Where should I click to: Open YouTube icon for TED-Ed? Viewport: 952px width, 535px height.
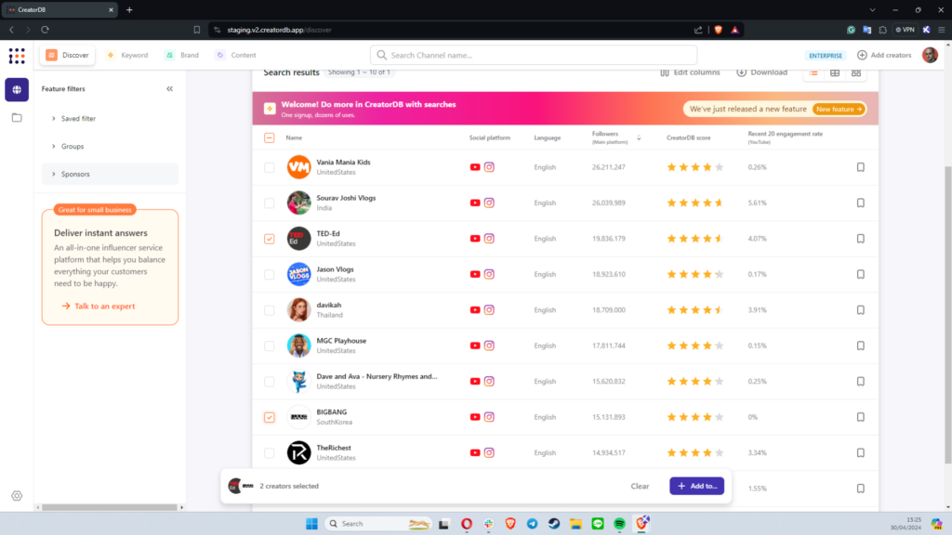pyautogui.click(x=475, y=239)
